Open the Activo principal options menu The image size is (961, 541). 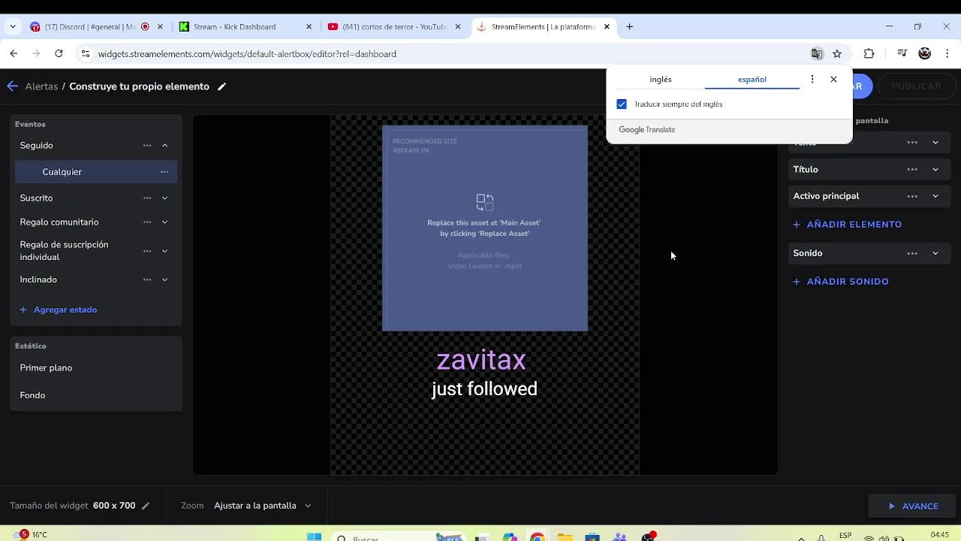pos(912,196)
